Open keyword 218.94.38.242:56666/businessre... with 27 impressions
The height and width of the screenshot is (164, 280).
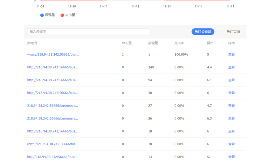coord(53,105)
